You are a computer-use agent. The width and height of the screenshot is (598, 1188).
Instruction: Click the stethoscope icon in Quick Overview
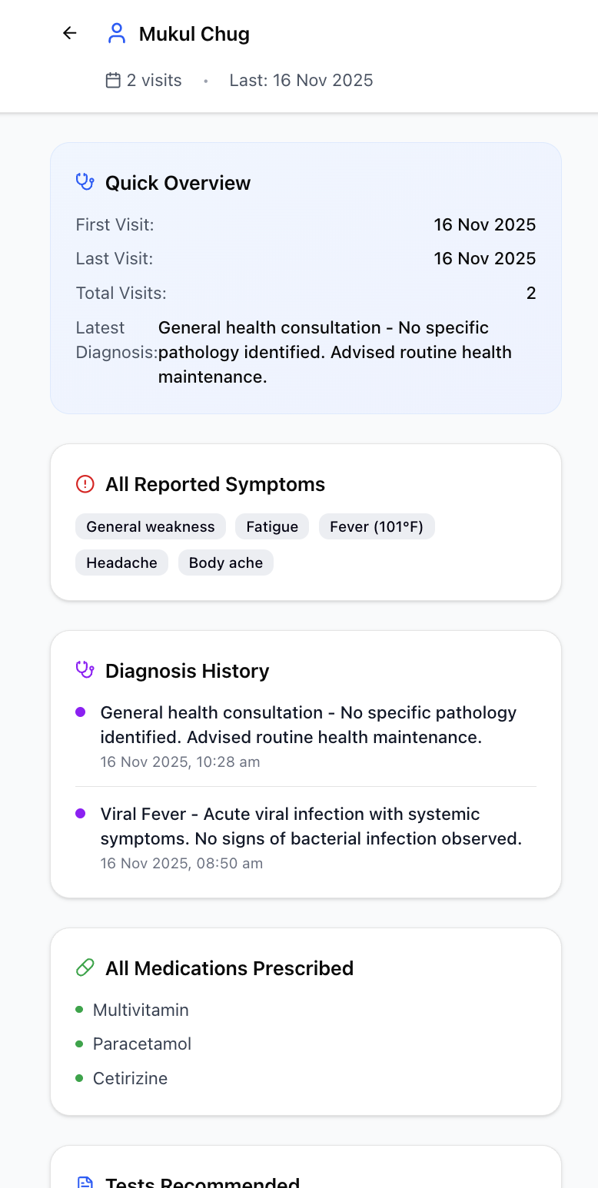point(85,182)
